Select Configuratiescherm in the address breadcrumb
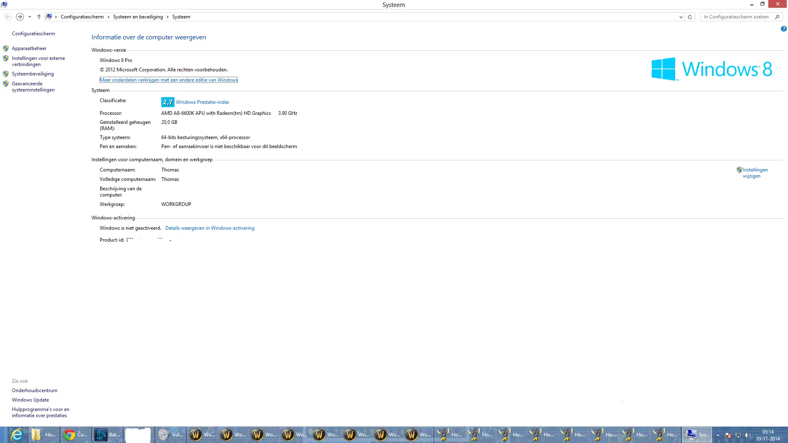Screen dimensions: 788x443 [x=82, y=17]
